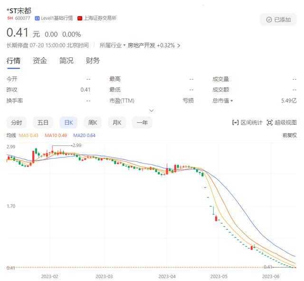Click the 2023-06 date axis label
The image size is (304, 281).
click(271, 277)
